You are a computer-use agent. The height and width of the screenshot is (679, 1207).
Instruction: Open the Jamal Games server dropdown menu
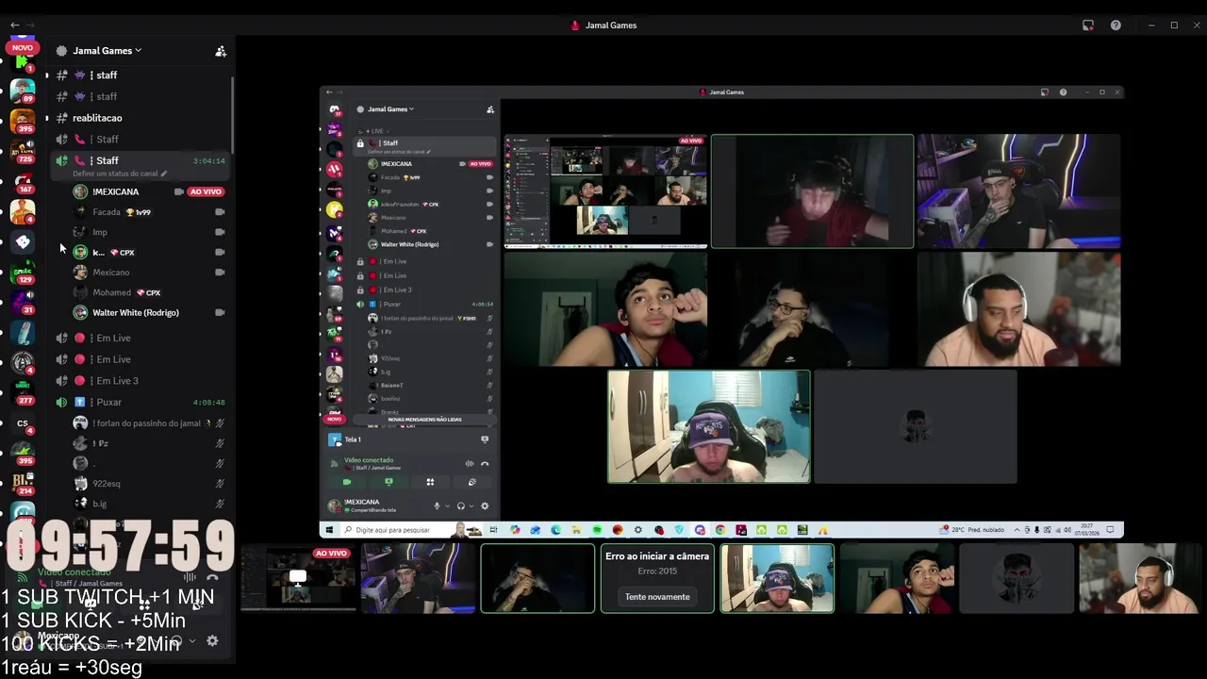[107, 51]
